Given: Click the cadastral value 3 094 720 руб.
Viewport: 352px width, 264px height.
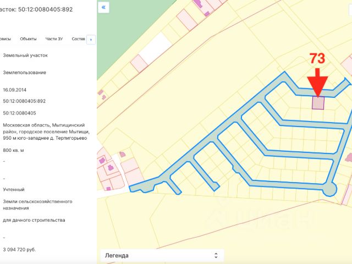Looking at the screenshot, I should pyautogui.click(x=19, y=249).
